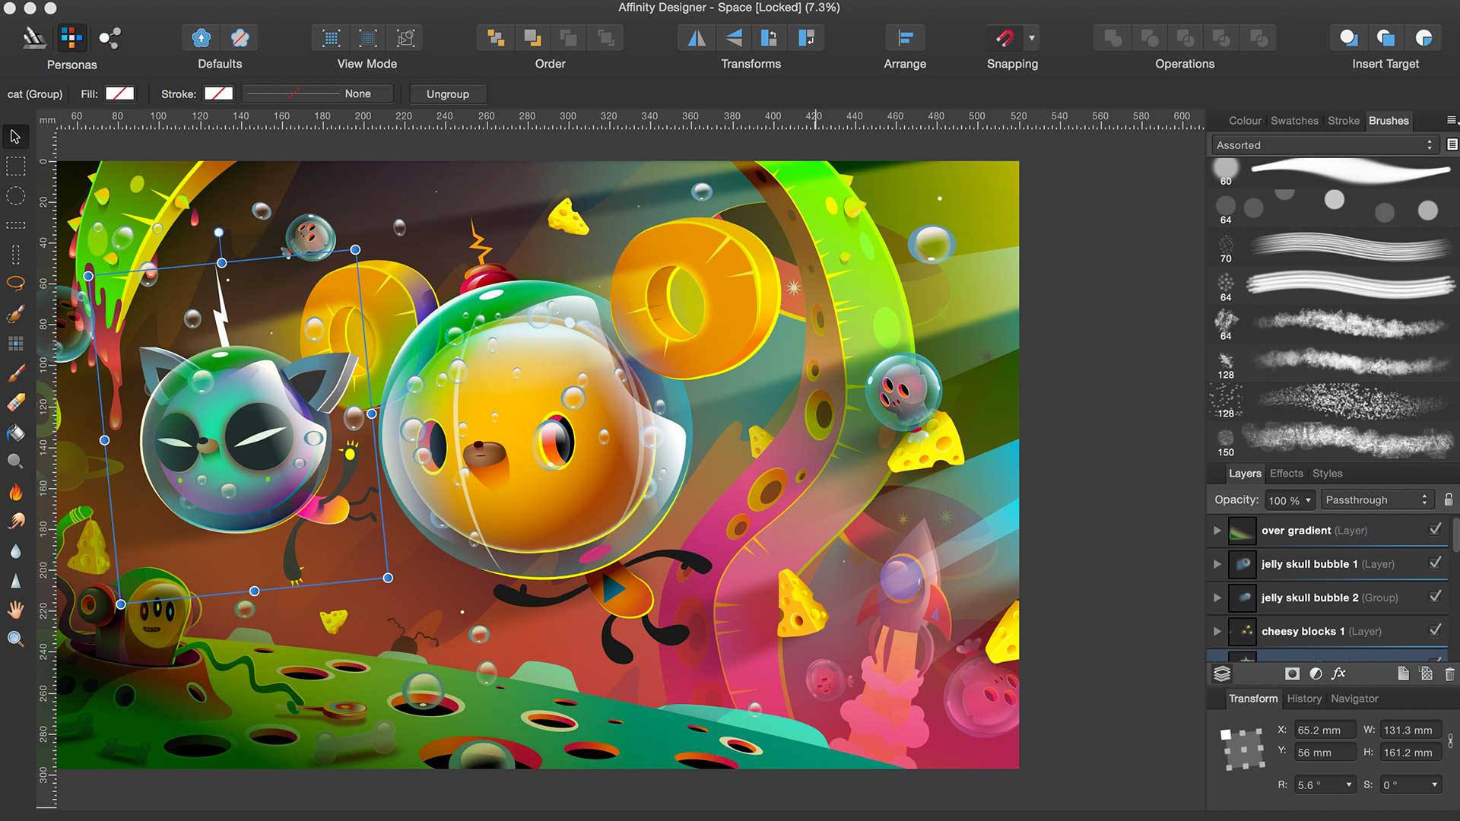This screenshot has height=821, width=1460.
Task: Open the Assorted brush category dropdown
Action: click(1324, 145)
